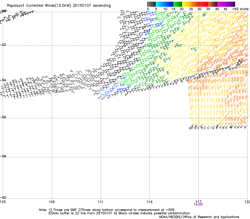Click the '>50 knots' legend label

(240, 9)
